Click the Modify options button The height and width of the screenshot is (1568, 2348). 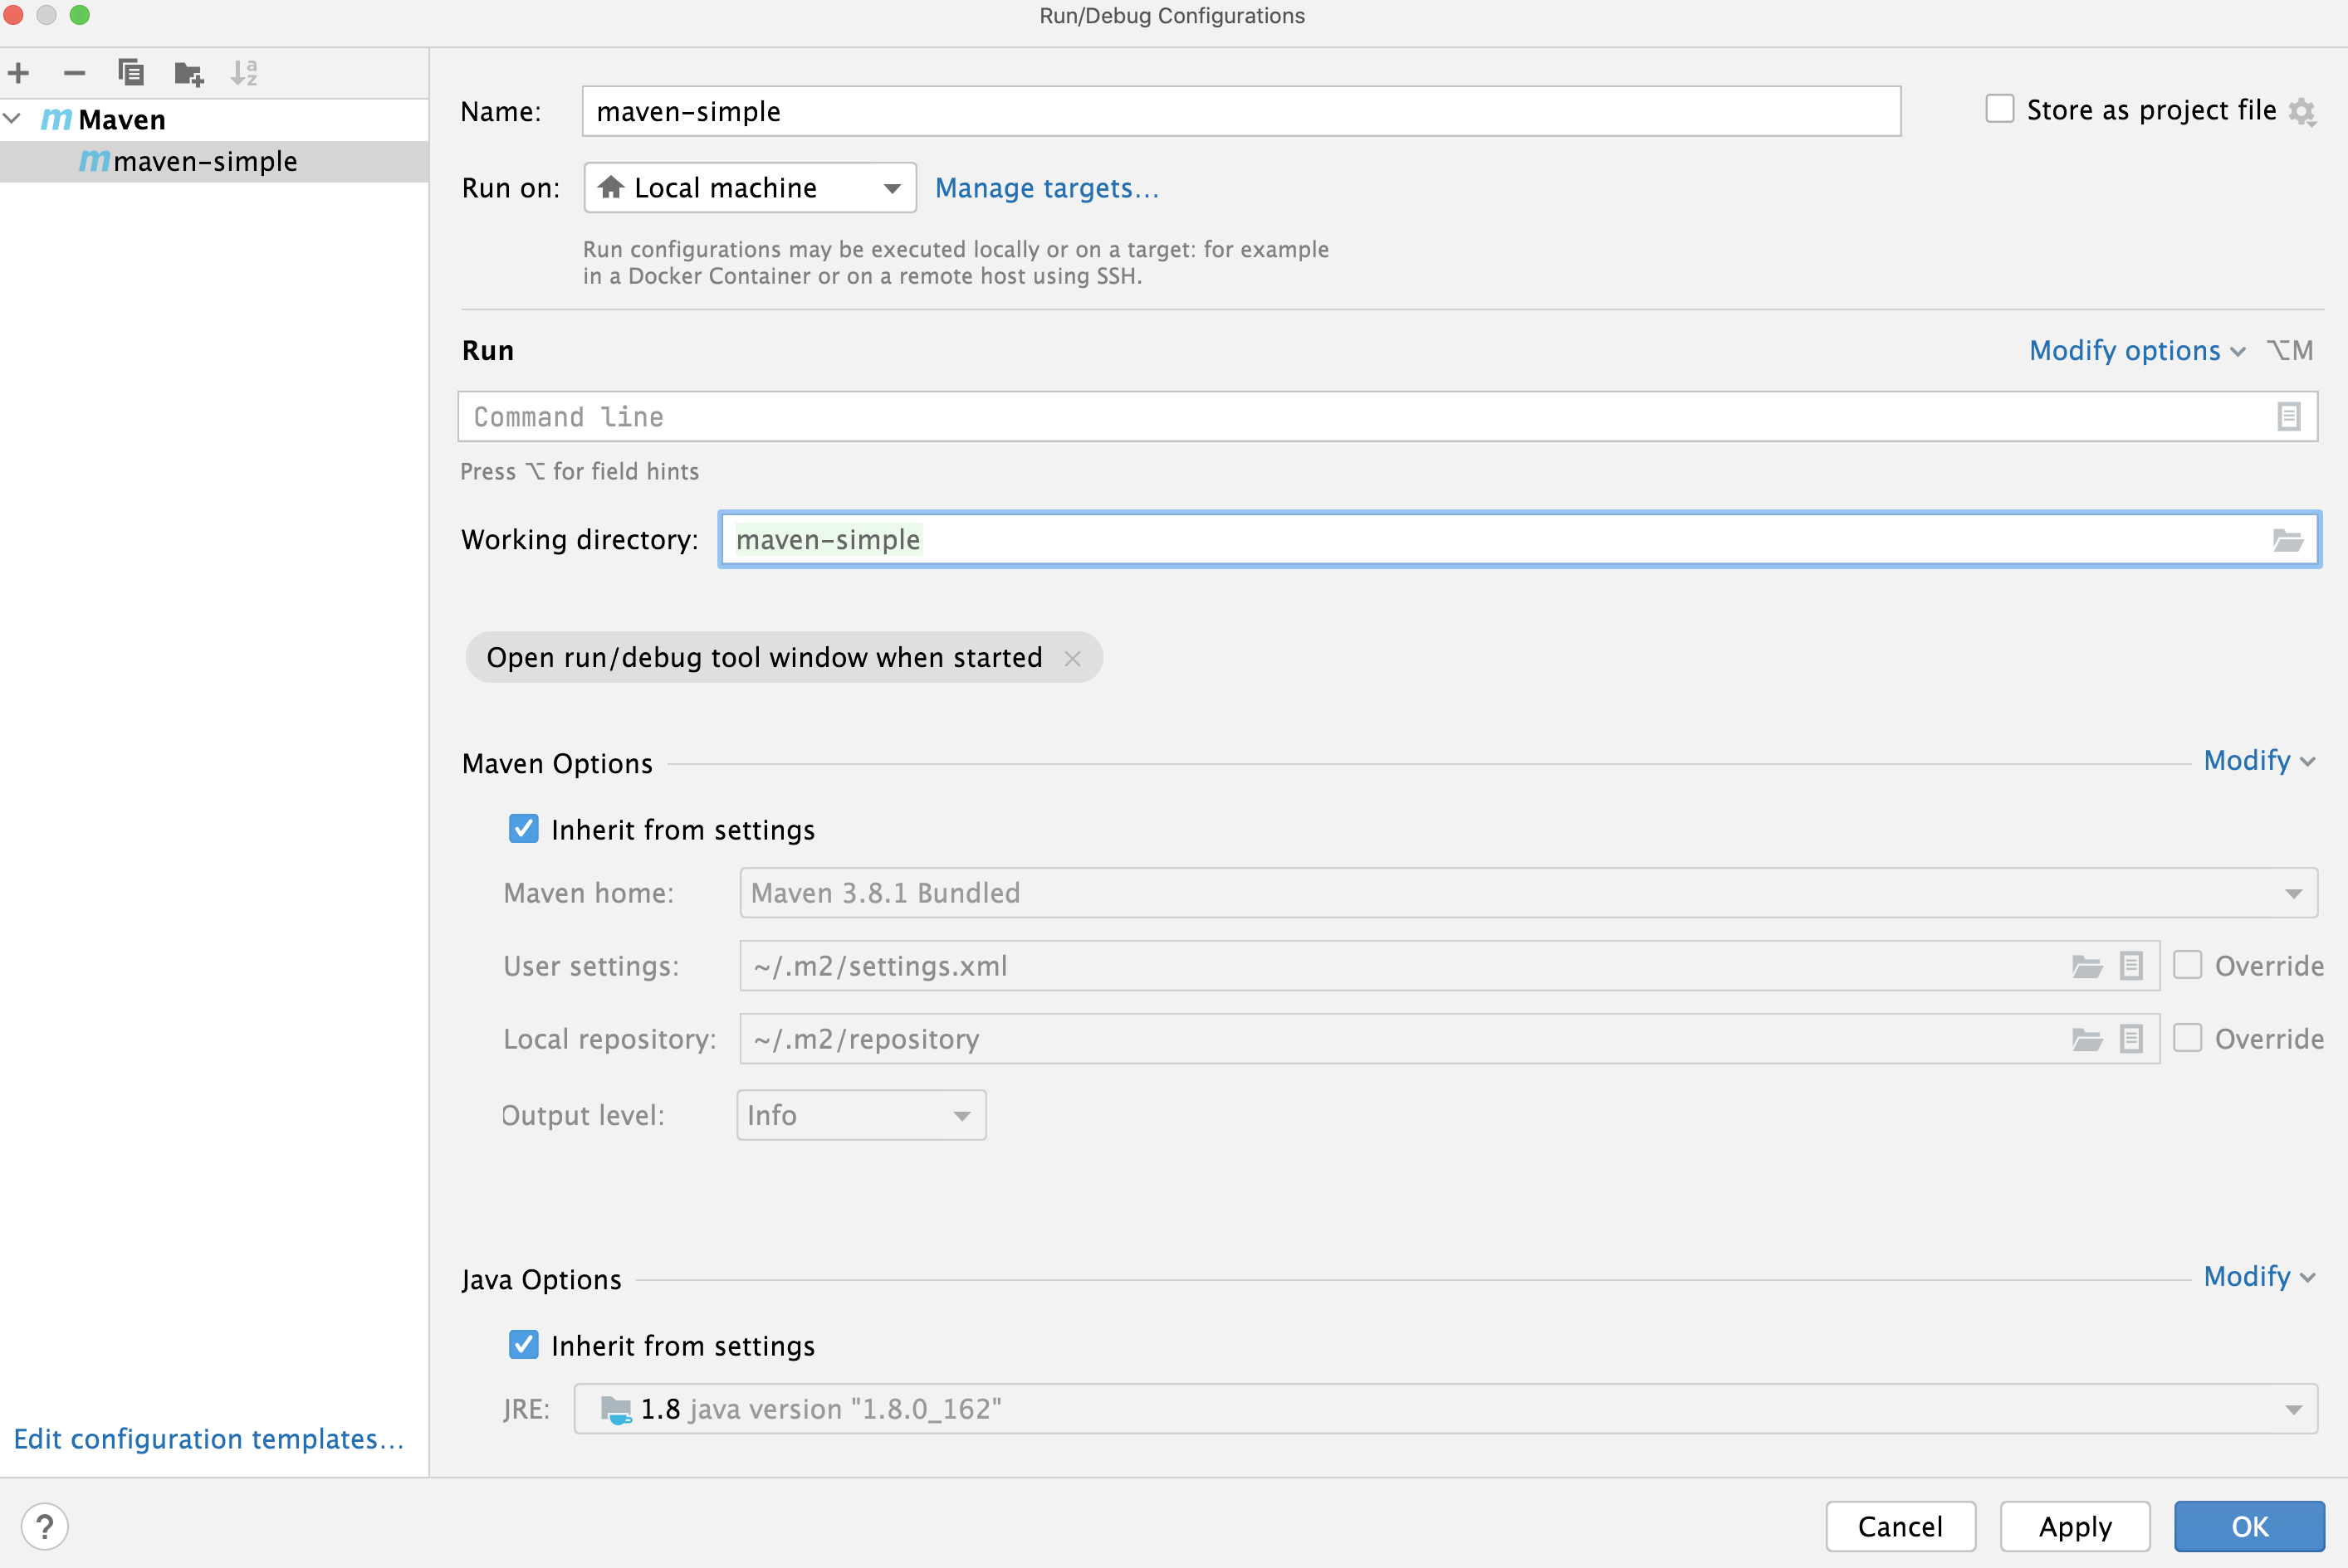(2125, 350)
